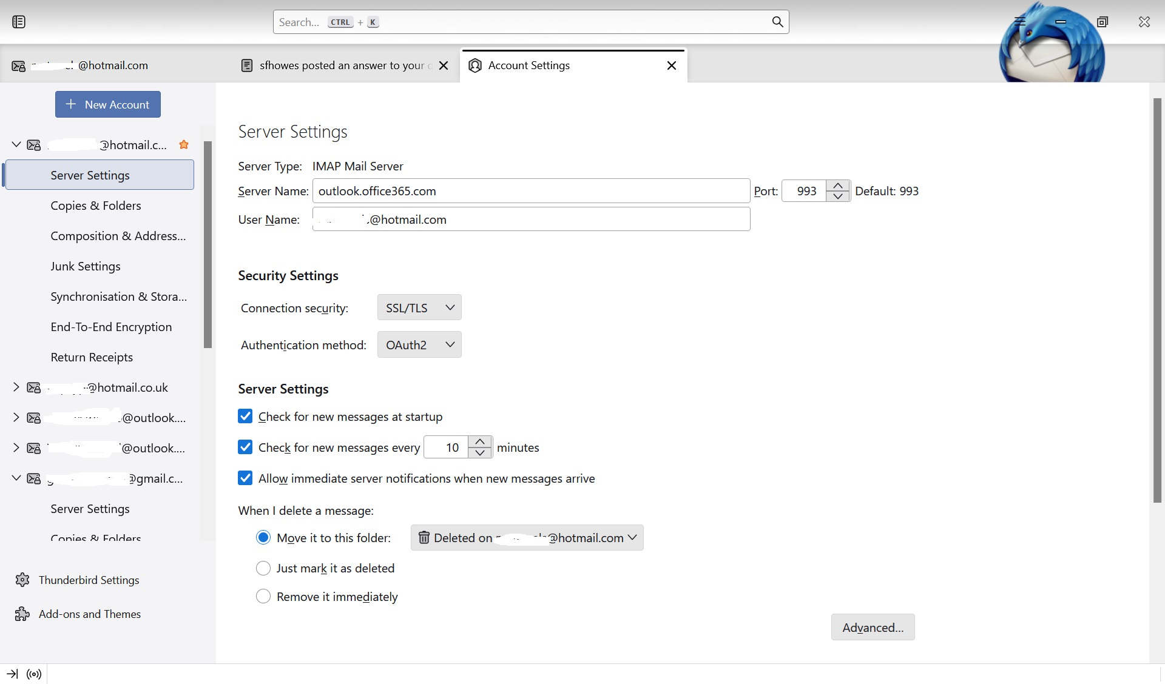1165x684 pixels.
Task: Click the New Account button
Action: tap(108, 104)
